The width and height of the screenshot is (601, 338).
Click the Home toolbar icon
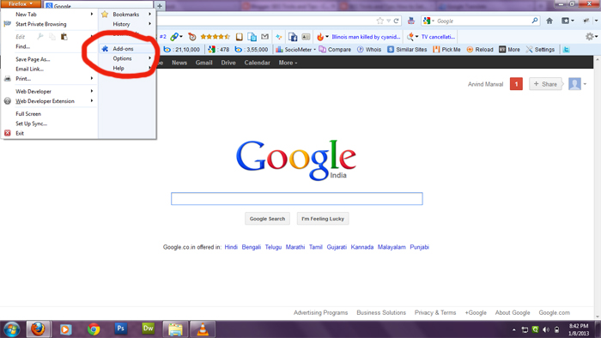coord(549,21)
